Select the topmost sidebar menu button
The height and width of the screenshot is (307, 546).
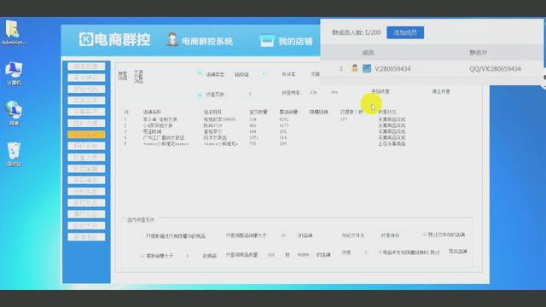tap(86, 67)
